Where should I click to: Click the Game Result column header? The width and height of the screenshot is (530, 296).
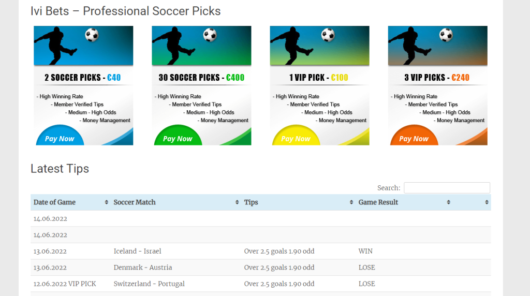tap(378, 202)
